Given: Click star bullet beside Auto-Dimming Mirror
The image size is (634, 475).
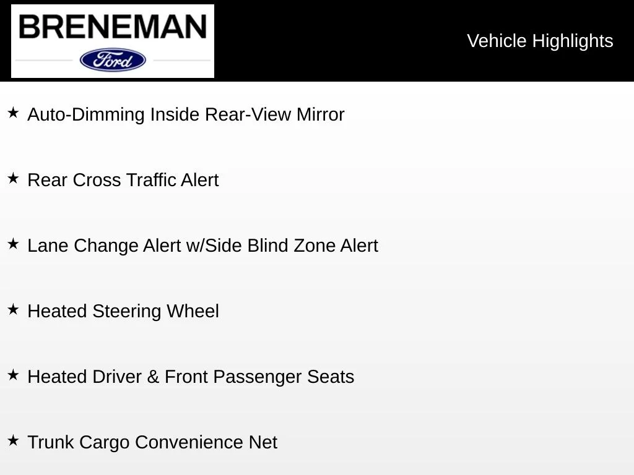Looking at the screenshot, I should 14,113.
